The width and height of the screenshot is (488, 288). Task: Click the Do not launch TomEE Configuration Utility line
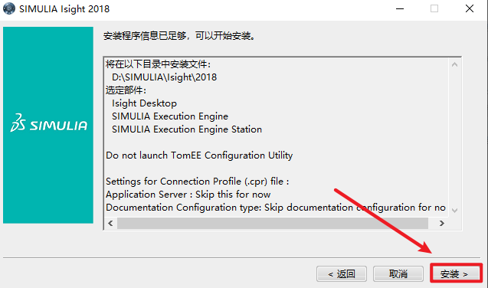199,155
